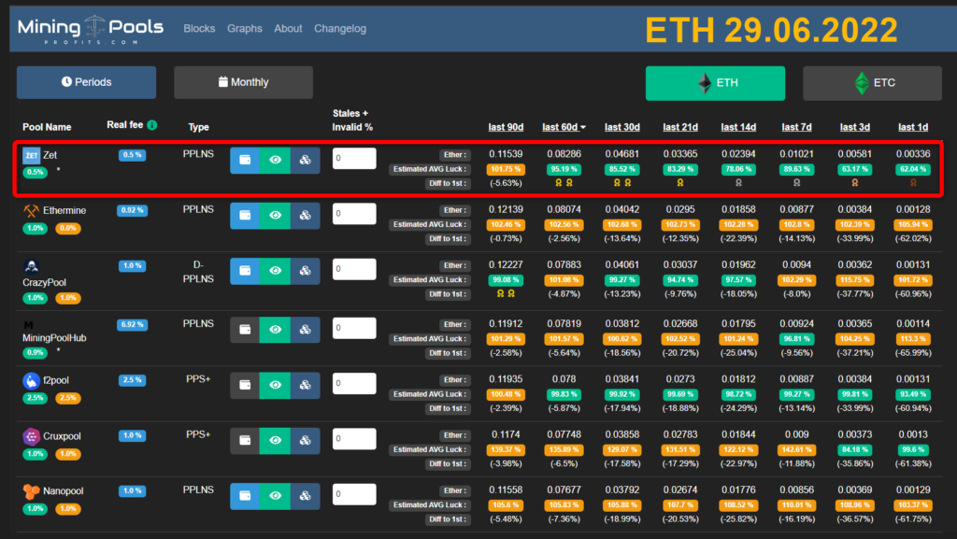This screenshot has width=957, height=539.
Task: Click the Mining Pools Profits logo
Action: 91,28
